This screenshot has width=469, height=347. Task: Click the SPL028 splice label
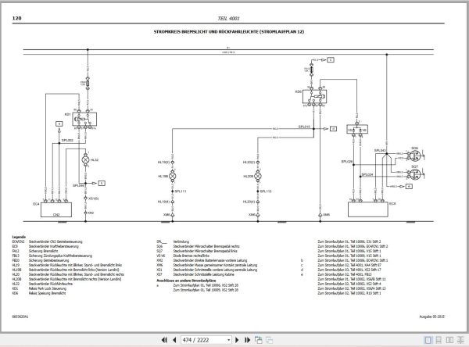tap(347, 162)
